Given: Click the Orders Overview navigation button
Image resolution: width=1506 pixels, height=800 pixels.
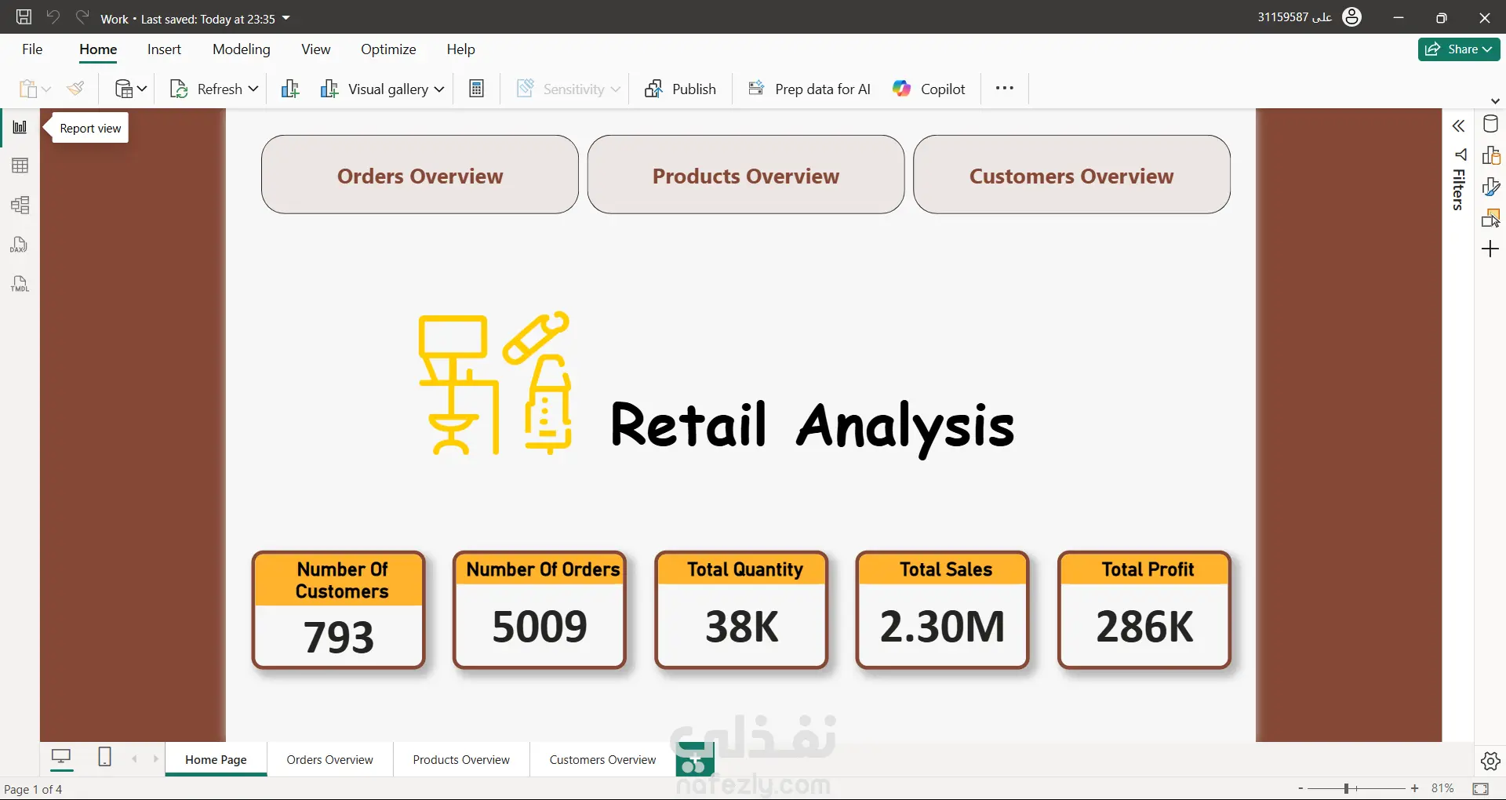Looking at the screenshot, I should 420,175.
